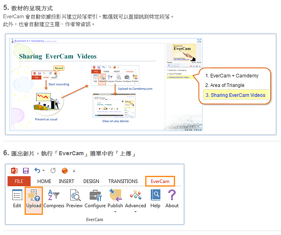
Task: Select the DESIGN ribbon tab
Action: (x=91, y=181)
